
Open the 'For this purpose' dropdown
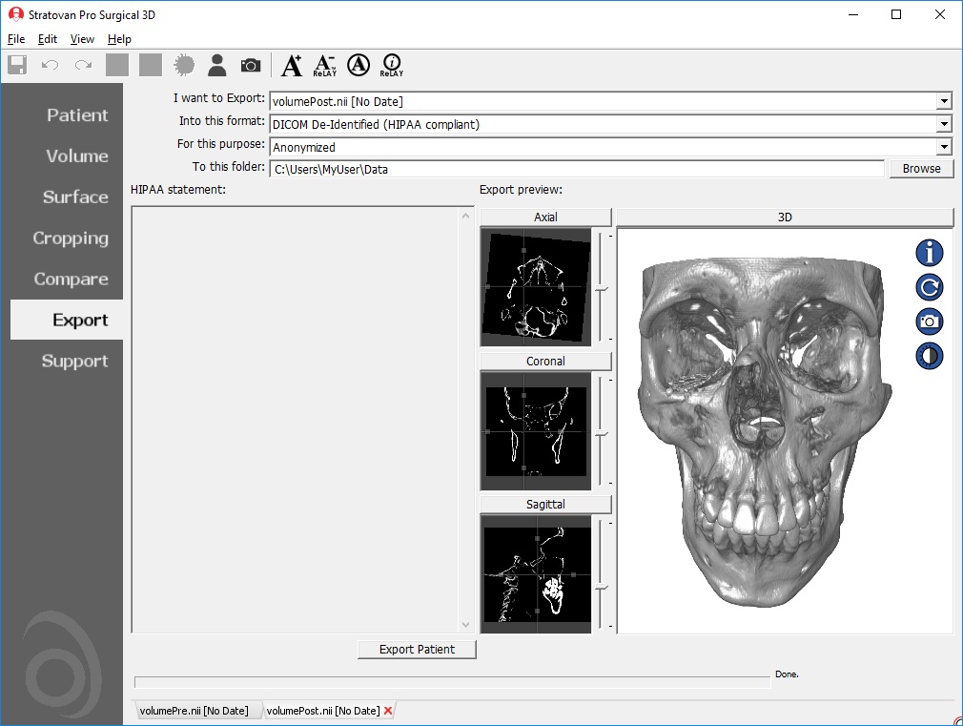(x=944, y=147)
